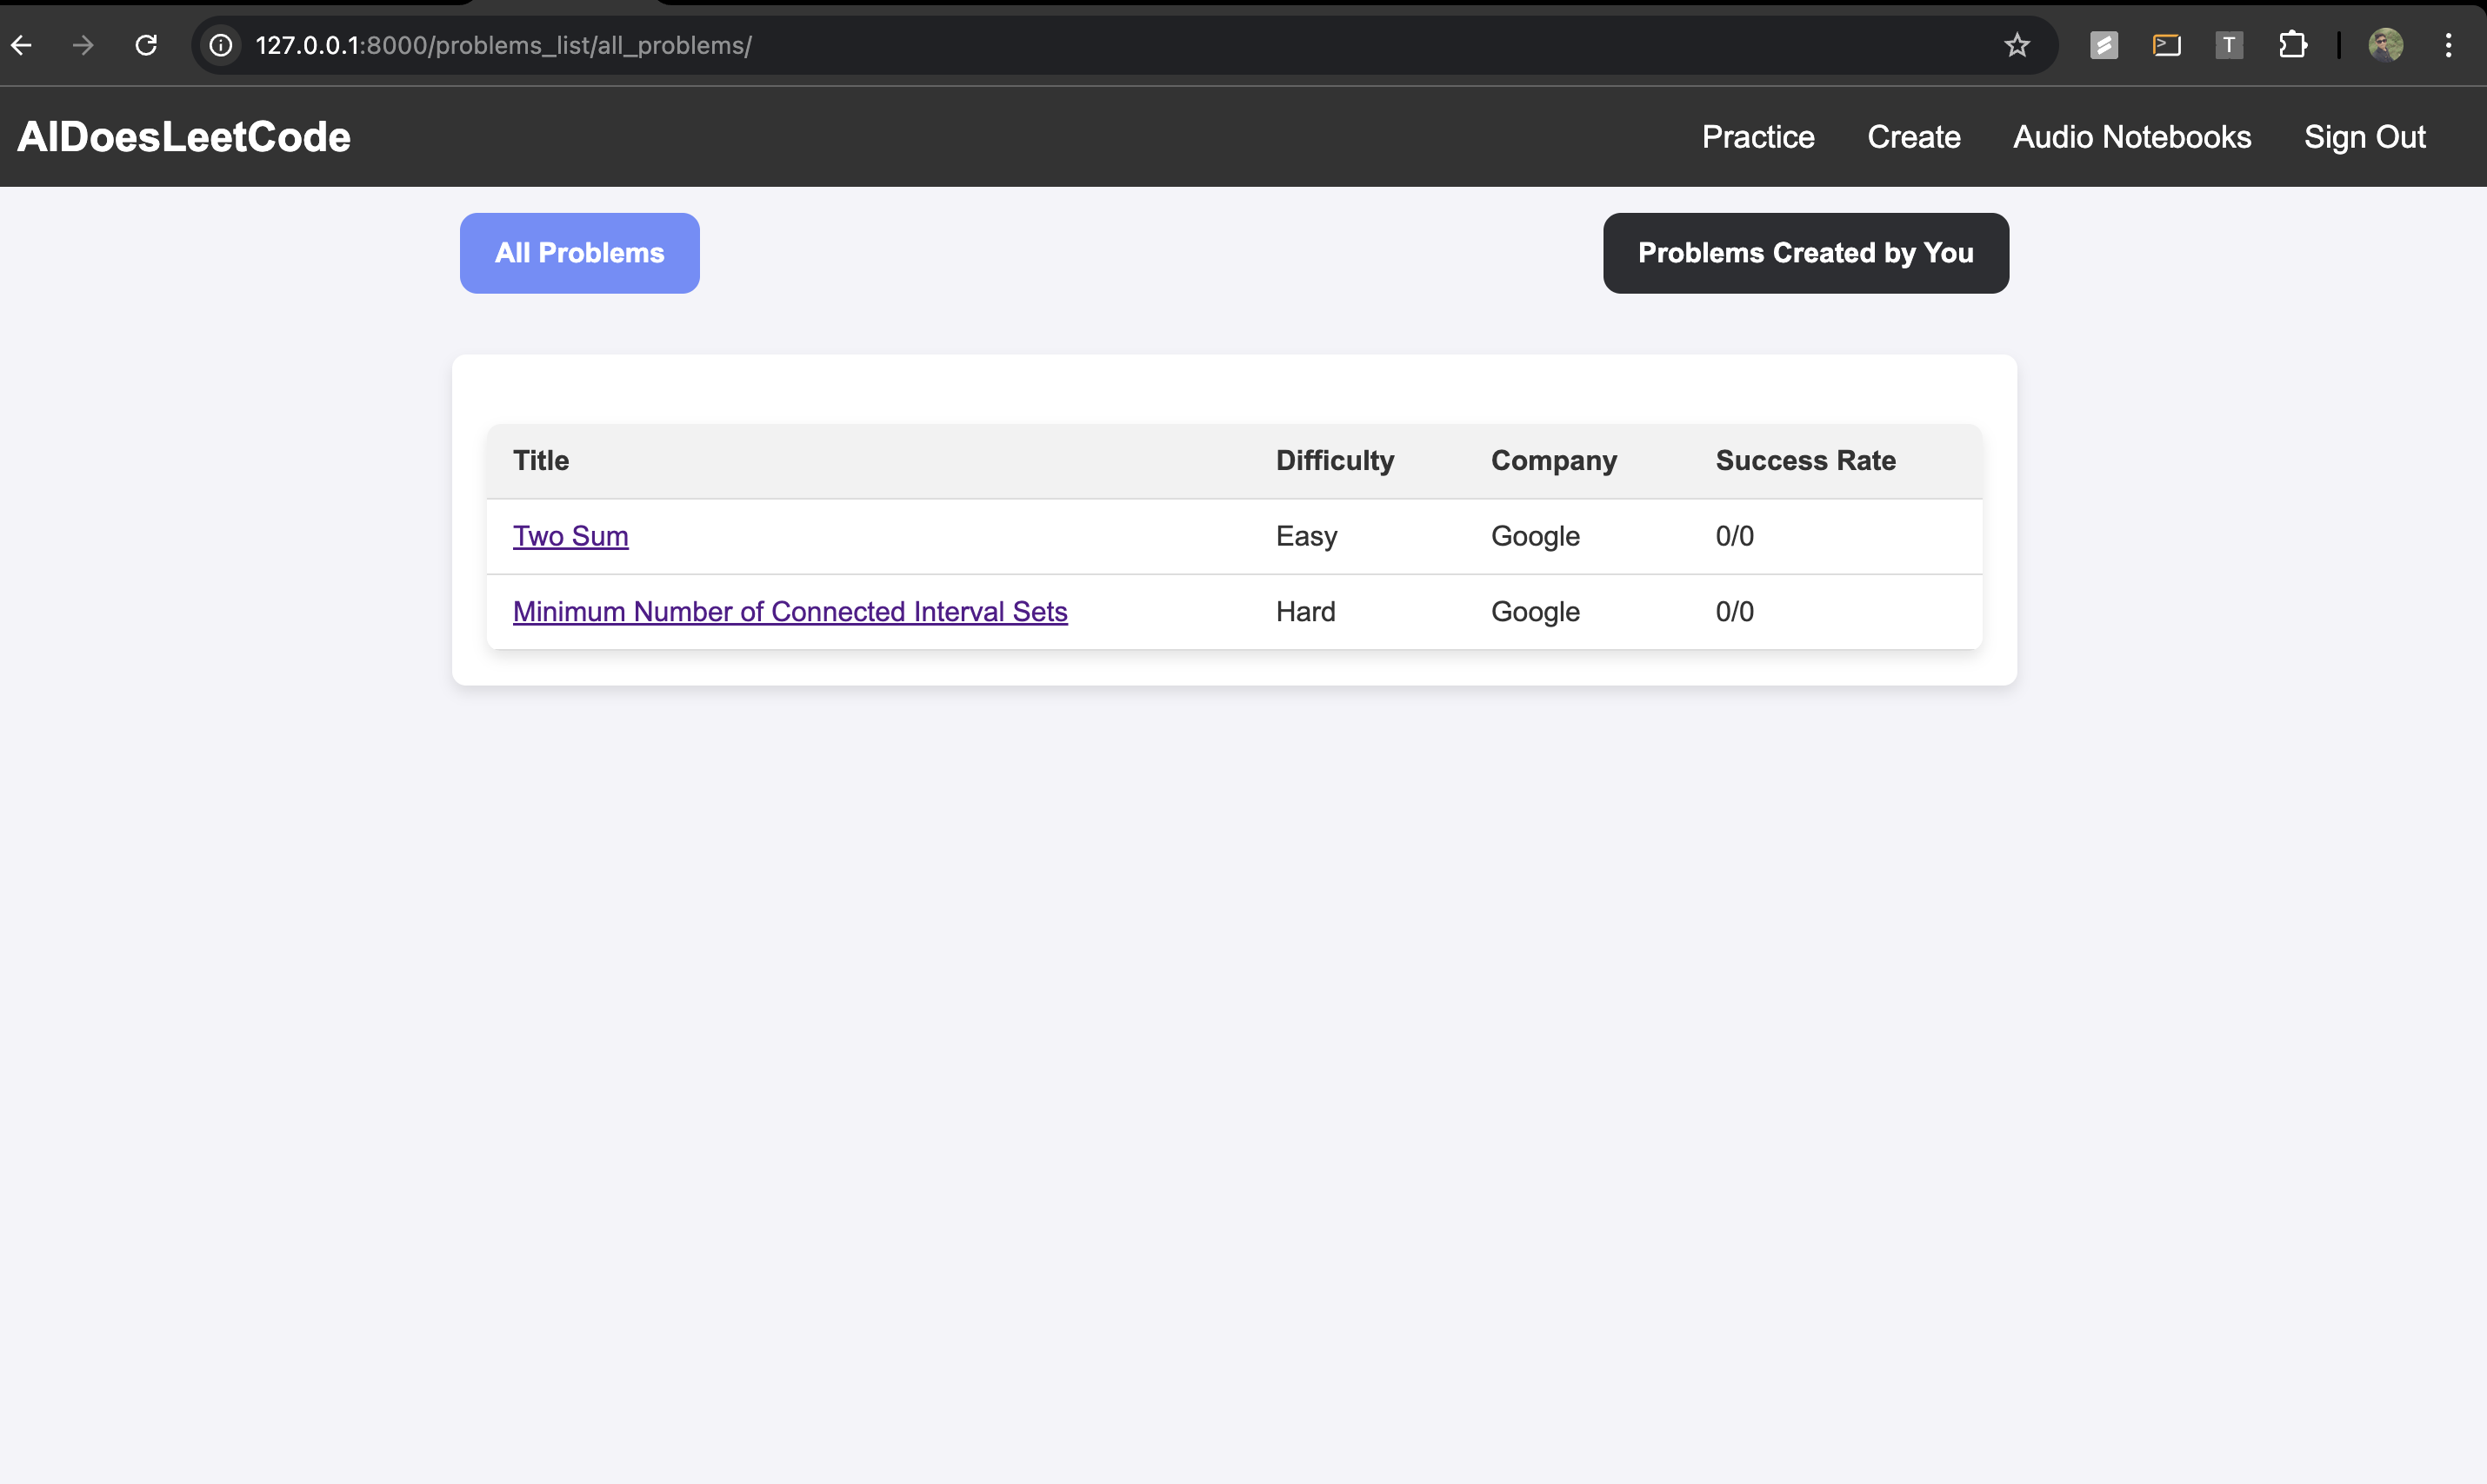
Task: Bookmark this page with the star icon
Action: click(x=2017, y=45)
